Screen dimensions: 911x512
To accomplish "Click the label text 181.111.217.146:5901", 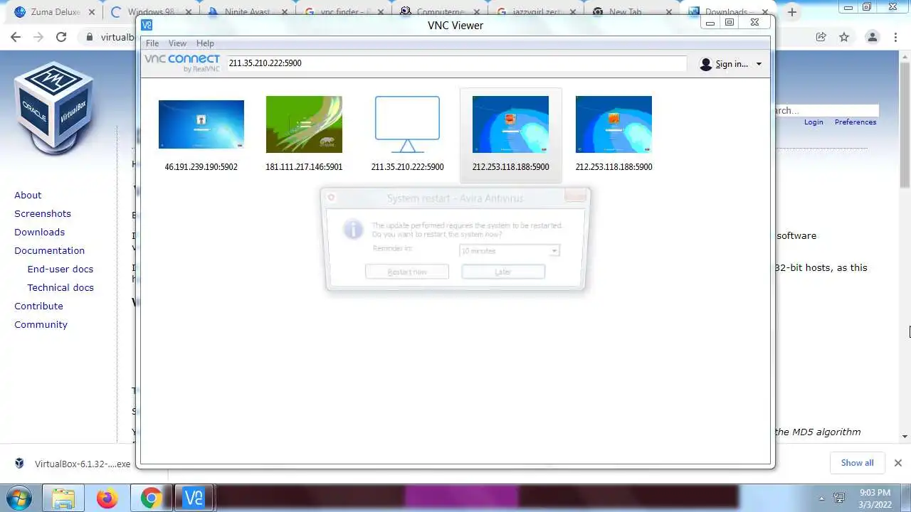I will point(304,167).
